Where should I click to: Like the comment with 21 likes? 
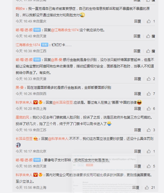(147, 188)
